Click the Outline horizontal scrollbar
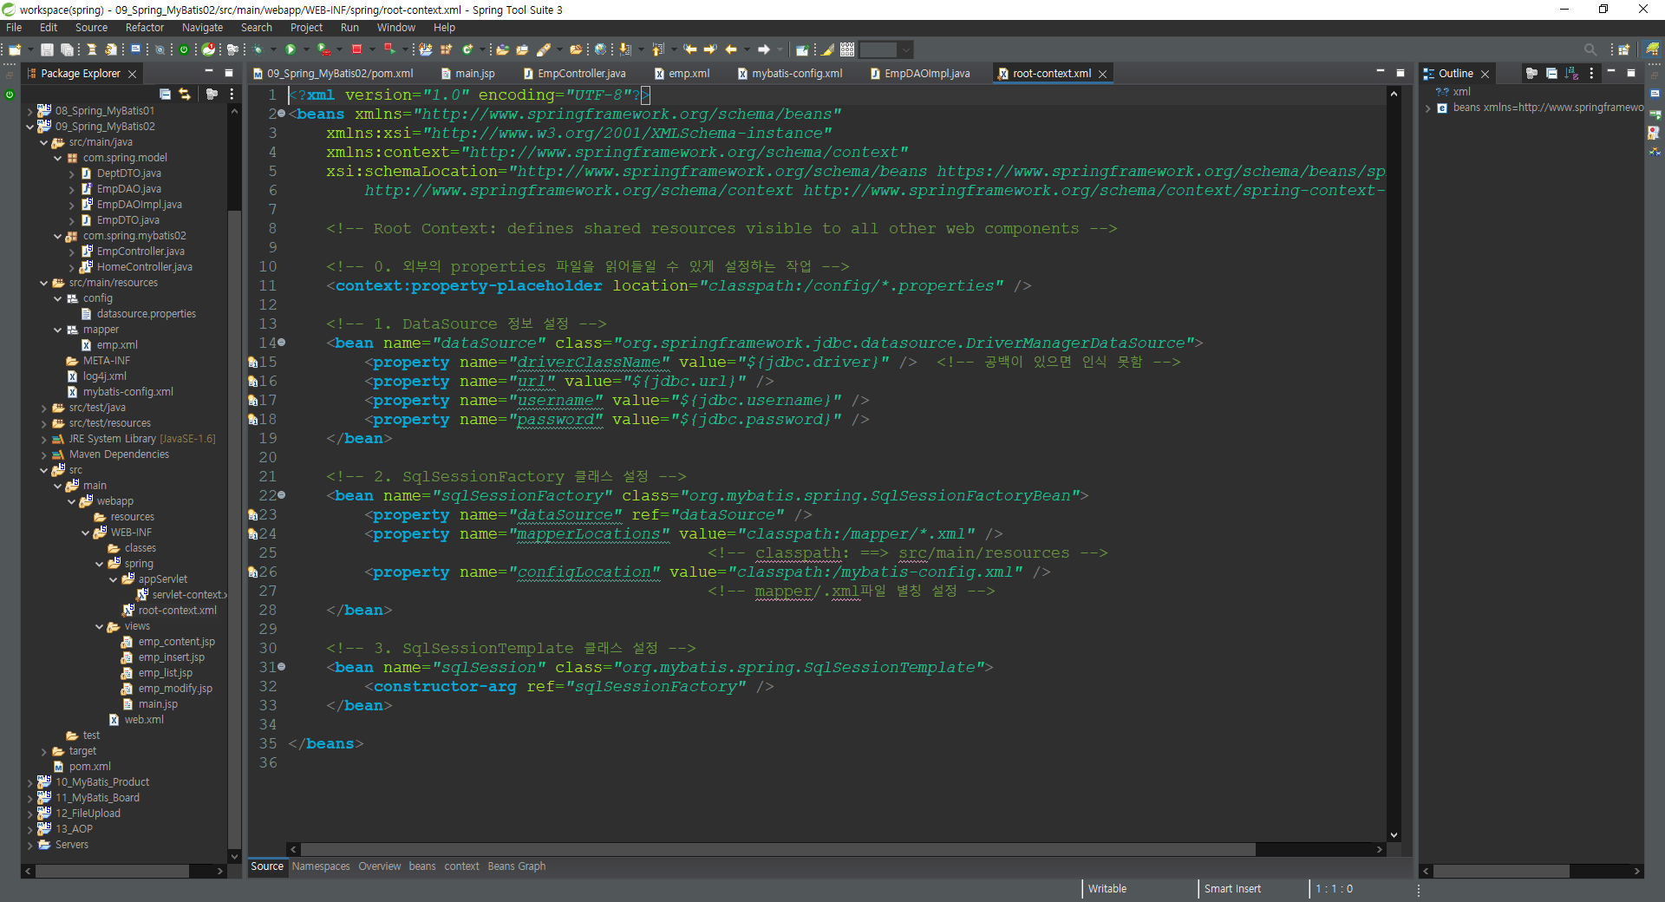Viewport: 1665px width, 902px height. tap(1501, 871)
